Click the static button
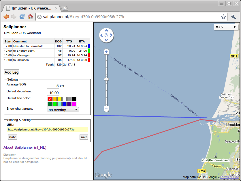Image resolution: width=241 pixels, height=181 pixels. [12, 137]
